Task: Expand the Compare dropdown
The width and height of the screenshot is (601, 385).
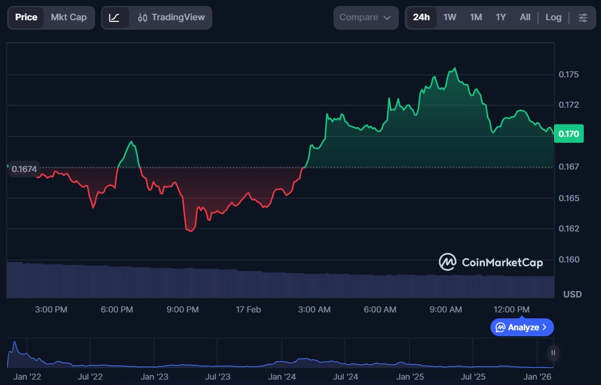Action: pos(365,18)
